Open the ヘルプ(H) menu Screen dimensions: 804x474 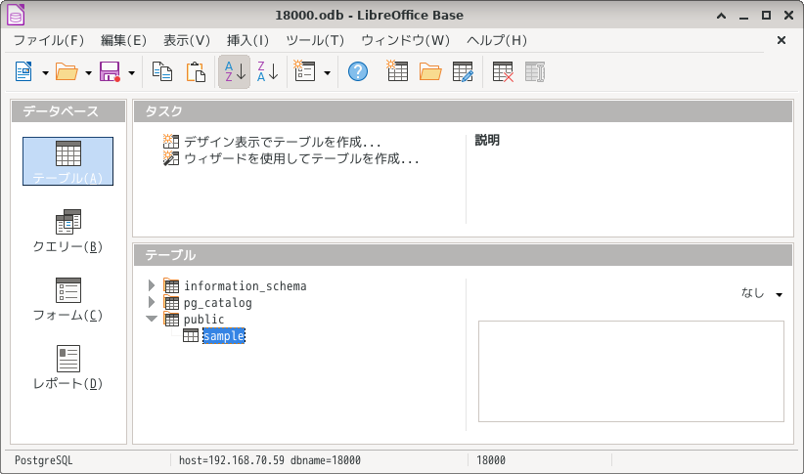pyautogui.click(x=496, y=40)
